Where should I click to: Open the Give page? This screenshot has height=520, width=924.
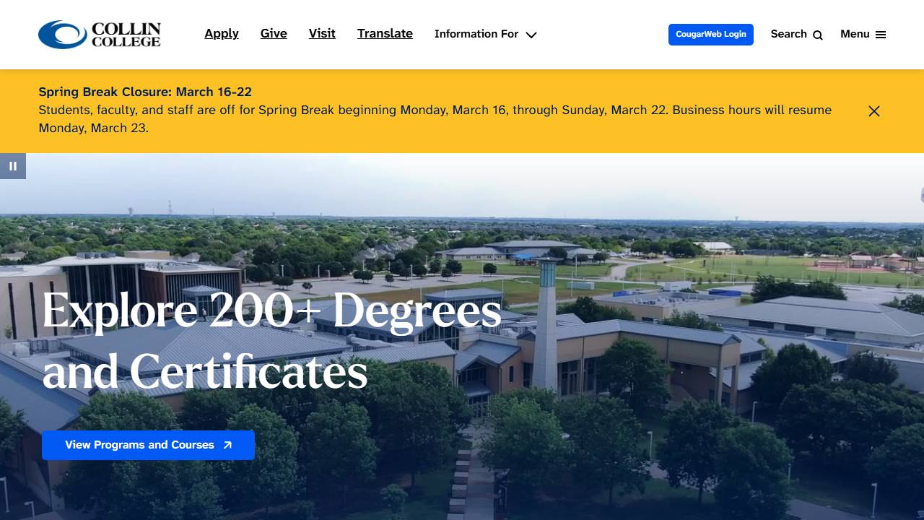point(273,33)
